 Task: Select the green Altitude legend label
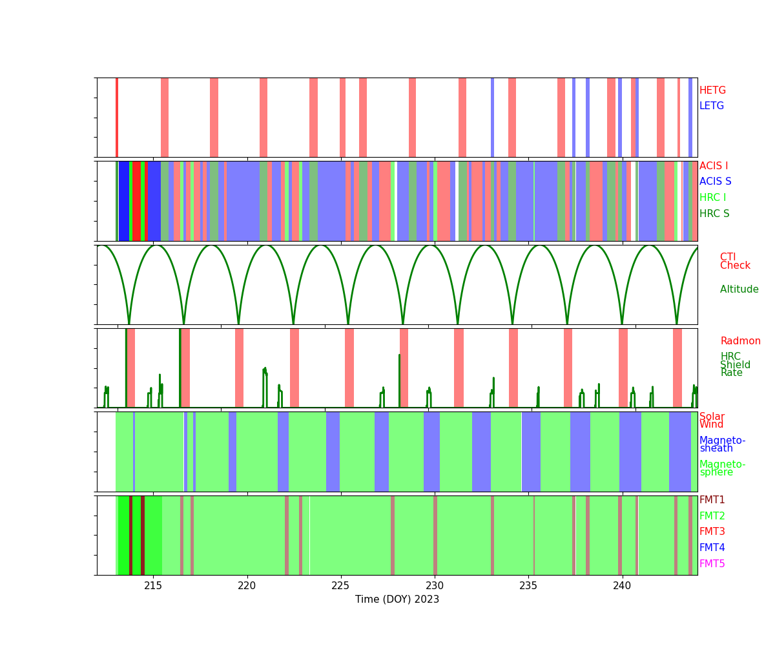click(739, 290)
